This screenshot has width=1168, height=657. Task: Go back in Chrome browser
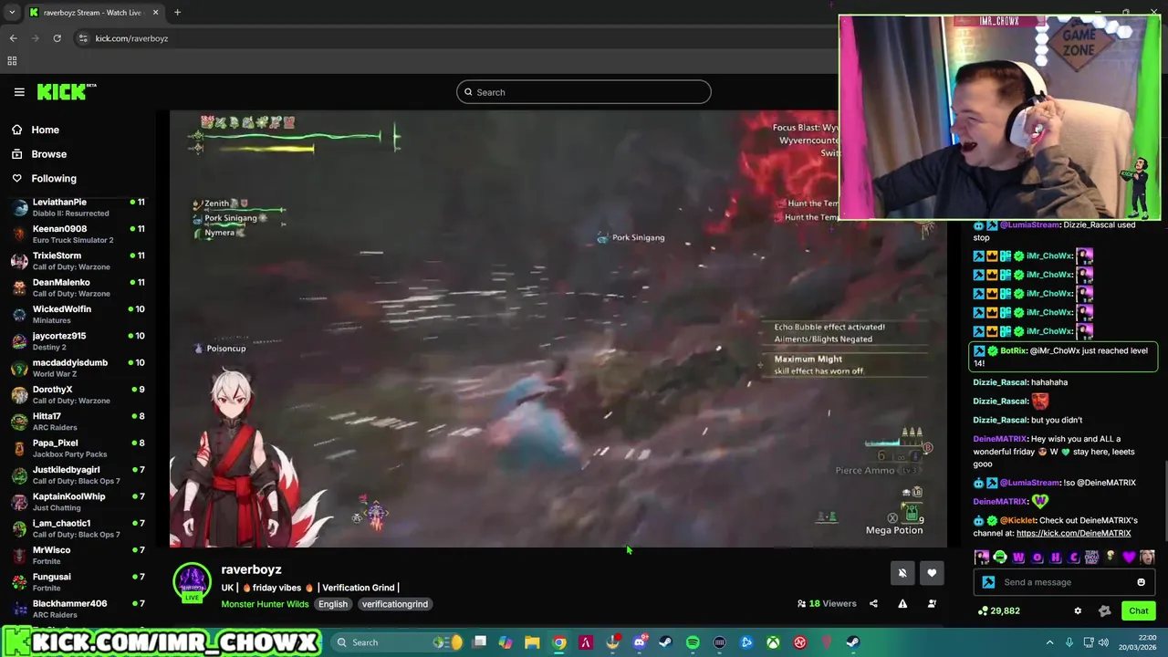[13, 38]
